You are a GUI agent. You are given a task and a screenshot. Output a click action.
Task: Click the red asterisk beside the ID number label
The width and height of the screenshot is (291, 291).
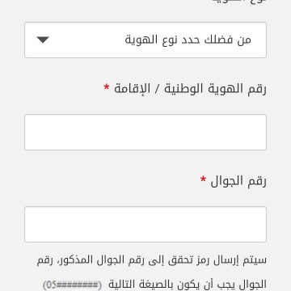pos(107,86)
